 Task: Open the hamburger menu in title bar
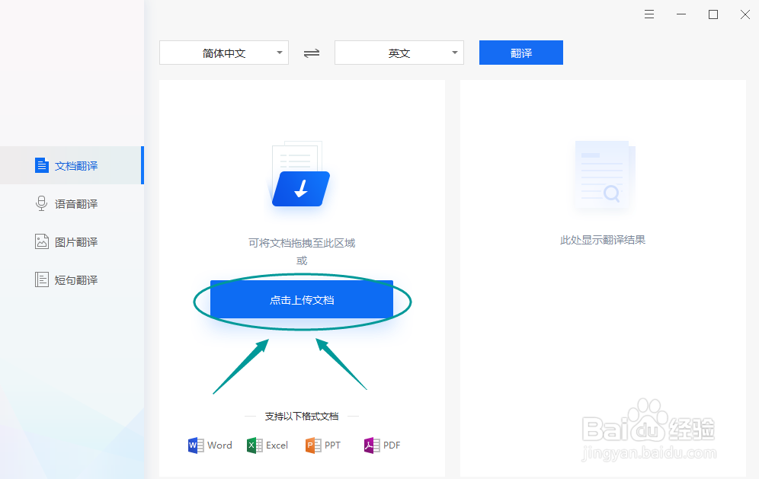(x=649, y=14)
